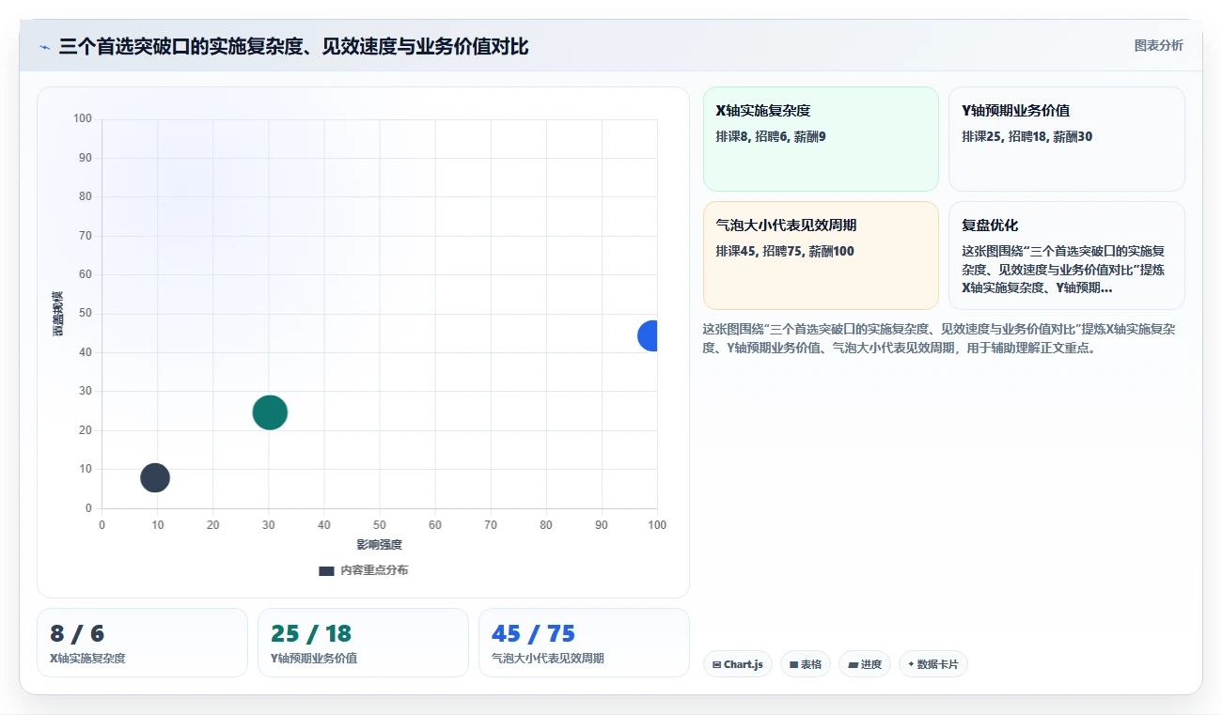This screenshot has width=1222, height=715.
Task: Click the y-axis tick label 100
Action: (83, 118)
